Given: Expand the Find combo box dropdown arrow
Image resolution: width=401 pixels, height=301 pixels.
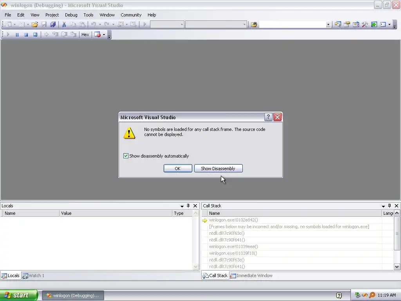Looking at the screenshot, I should [328, 25].
